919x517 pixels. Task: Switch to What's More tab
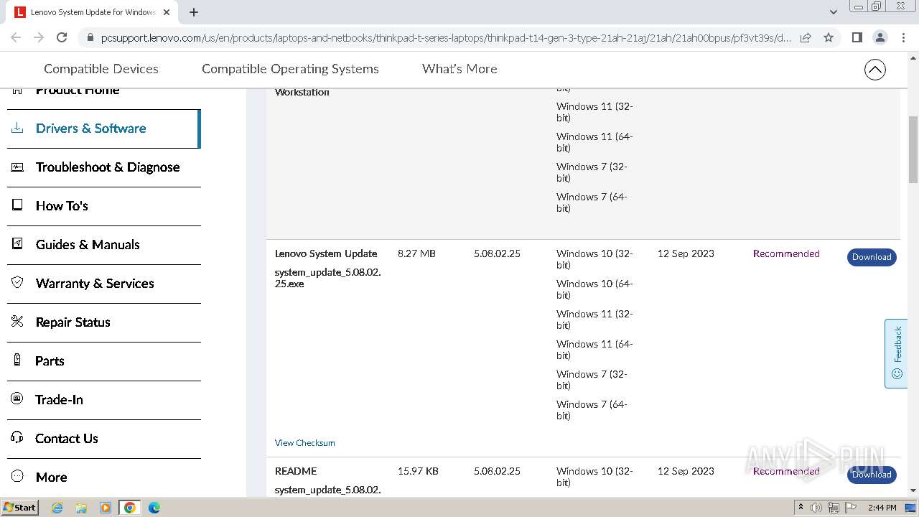coord(459,69)
